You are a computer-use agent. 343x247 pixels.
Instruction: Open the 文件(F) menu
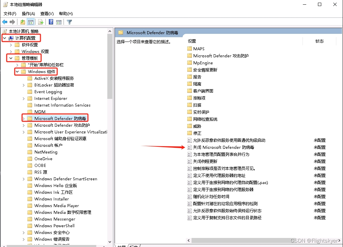10,14
